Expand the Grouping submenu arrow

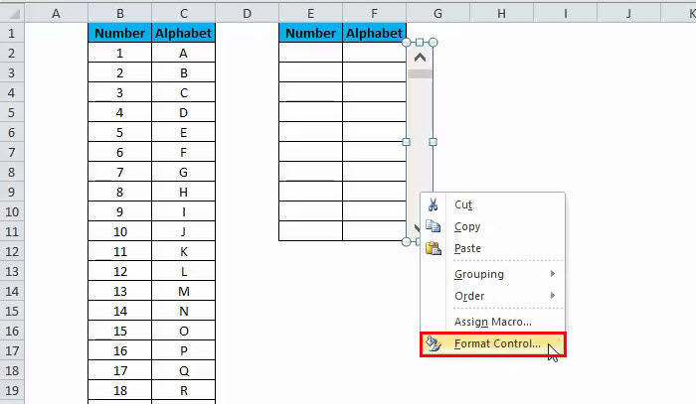(553, 274)
